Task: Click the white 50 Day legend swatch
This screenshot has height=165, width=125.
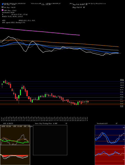Action: click(x=2, y=7)
